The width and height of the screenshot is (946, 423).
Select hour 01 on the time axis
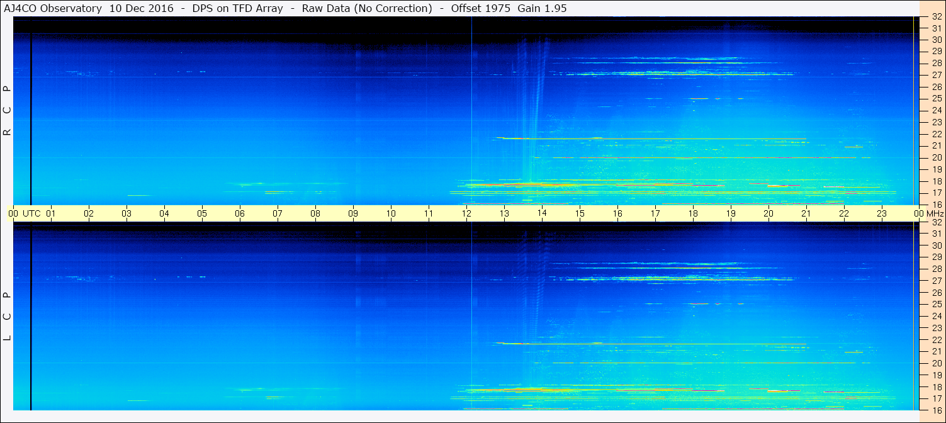51,213
